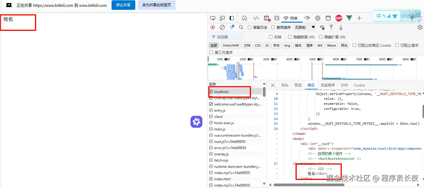Image resolution: width=424 pixels, height=188 pixels.
Task: Import HAR file upload arrow
Action: (331, 27)
